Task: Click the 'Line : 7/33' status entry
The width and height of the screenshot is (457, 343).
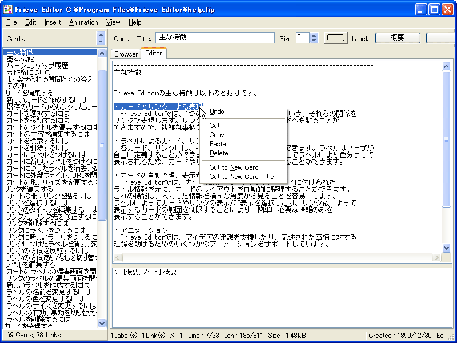Action: pos(203,336)
